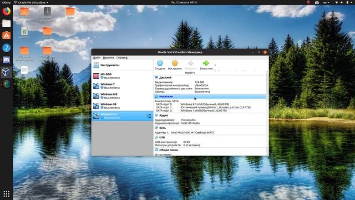Viewport: 355px width, 200px height.
Task: Click the Аудио section heading
Action: point(164,116)
